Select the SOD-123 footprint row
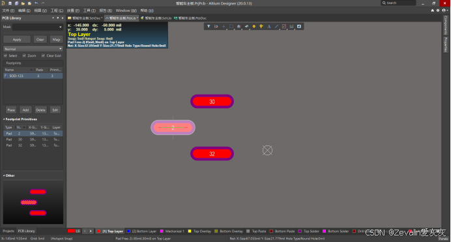451x242 pixels. [33, 76]
